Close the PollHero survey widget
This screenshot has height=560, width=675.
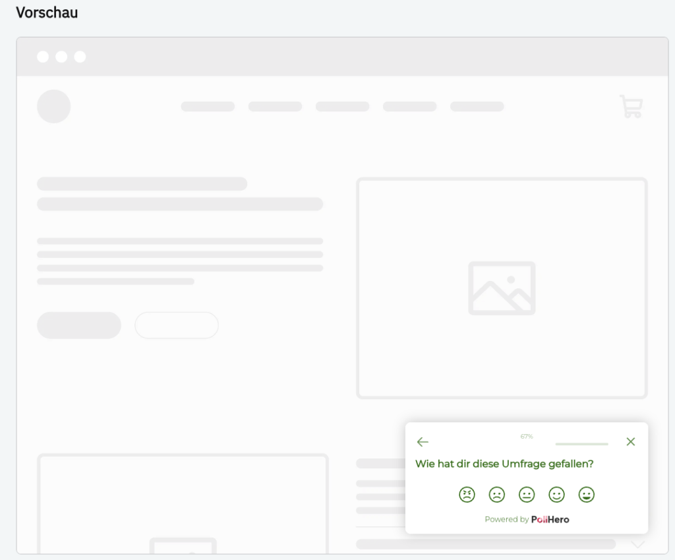pos(630,441)
